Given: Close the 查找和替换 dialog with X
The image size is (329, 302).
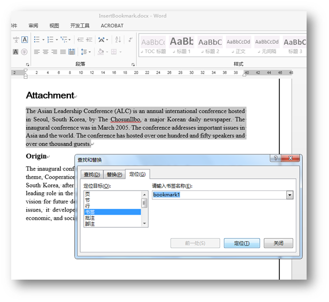Looking at the screenshot, I should [x=291, y=158].
